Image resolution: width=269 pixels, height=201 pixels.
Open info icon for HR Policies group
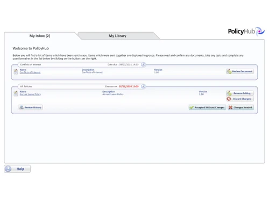coord(143,86)
